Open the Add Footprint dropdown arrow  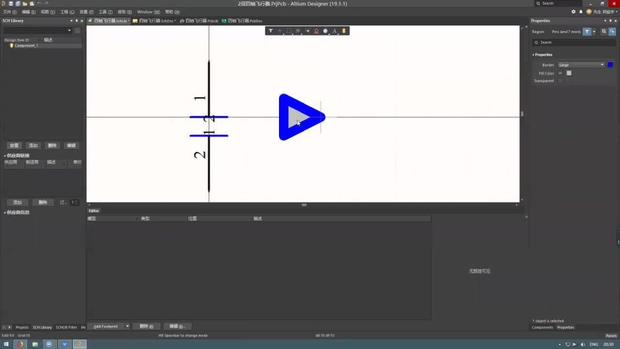click(x=127, y=326)
